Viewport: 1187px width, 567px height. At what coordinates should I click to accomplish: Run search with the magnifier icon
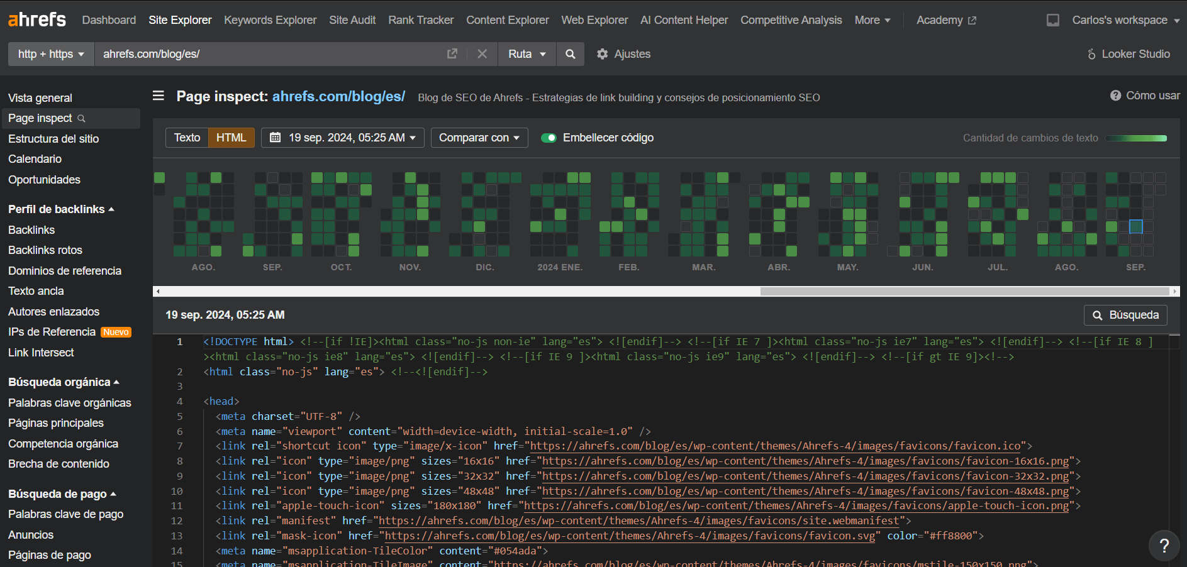[x=570, y=54]
